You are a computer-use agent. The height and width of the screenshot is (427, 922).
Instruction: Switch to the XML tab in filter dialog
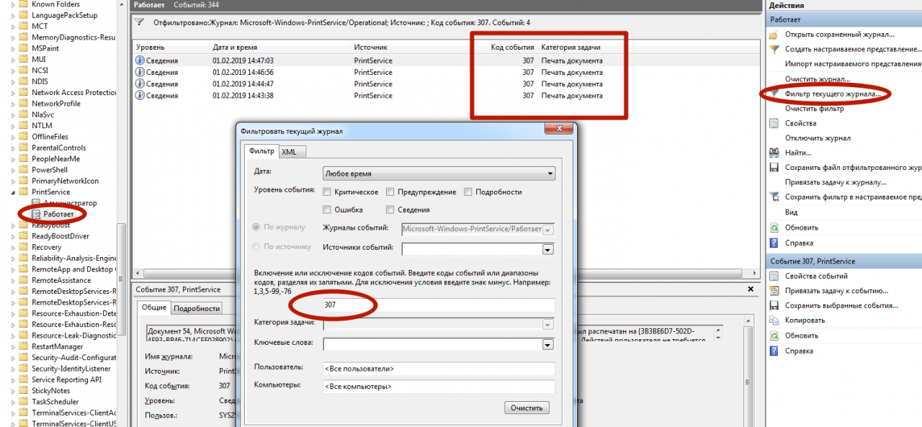coord(289,151)
